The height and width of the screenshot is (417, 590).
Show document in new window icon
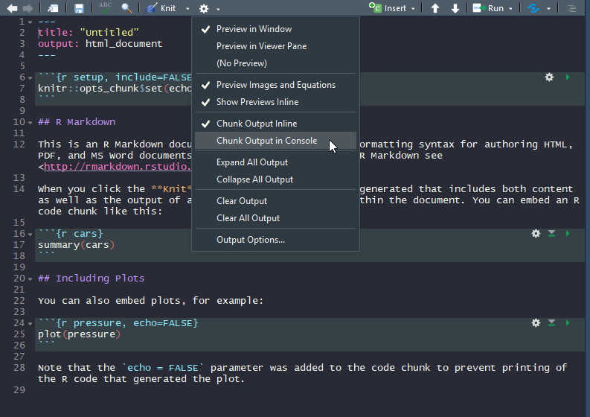[x=53, y=8]
